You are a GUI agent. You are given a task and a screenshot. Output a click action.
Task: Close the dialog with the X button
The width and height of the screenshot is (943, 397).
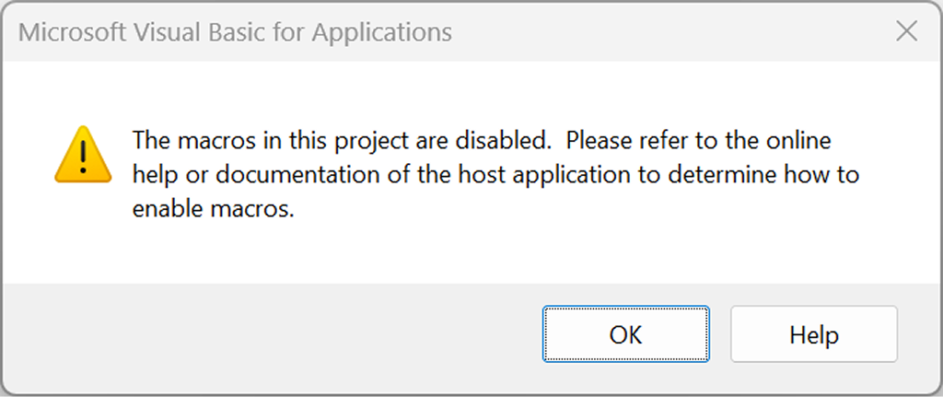click(906, 32)
